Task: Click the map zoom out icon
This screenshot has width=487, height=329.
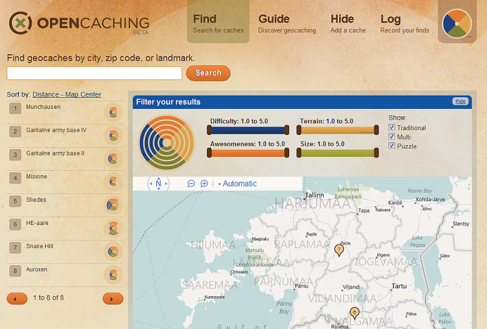Action: coord(191,184)
